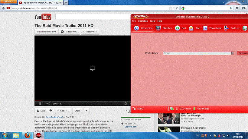Open the Phonebook in Smartfren

tap(212, 28)
